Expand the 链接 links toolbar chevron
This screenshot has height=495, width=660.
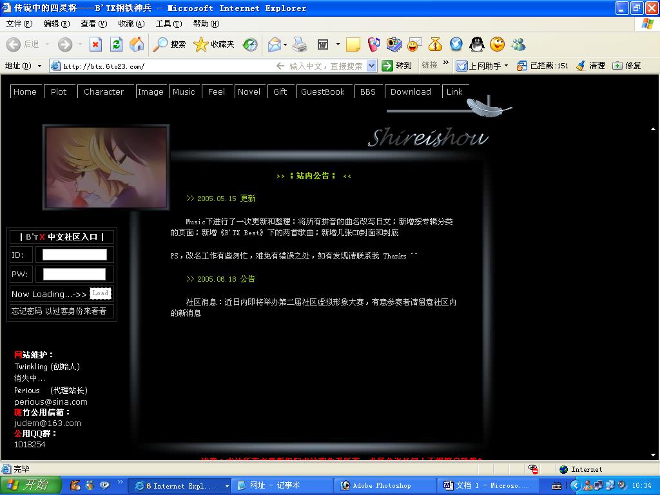point(446,63)
